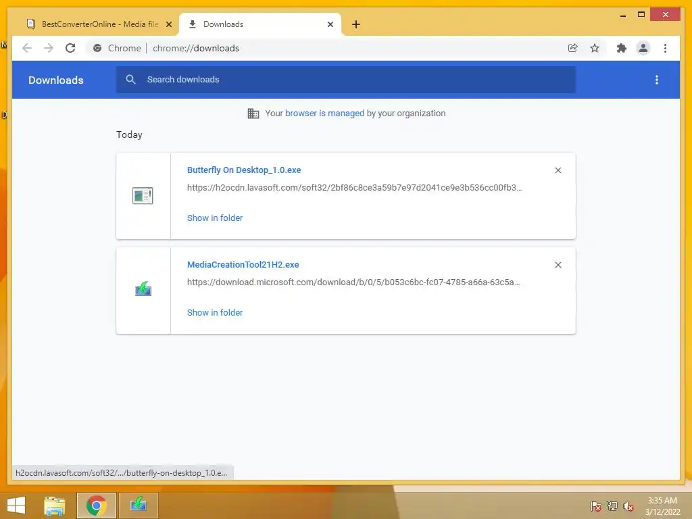Click the muted volume tray icon
692x519 pixels.
[628, 506]
